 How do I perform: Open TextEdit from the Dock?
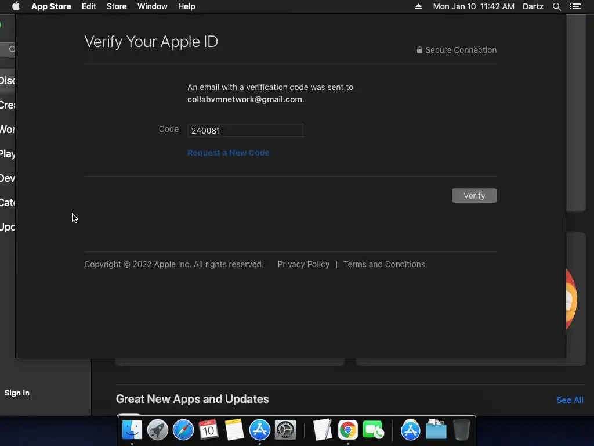[323, 430]
